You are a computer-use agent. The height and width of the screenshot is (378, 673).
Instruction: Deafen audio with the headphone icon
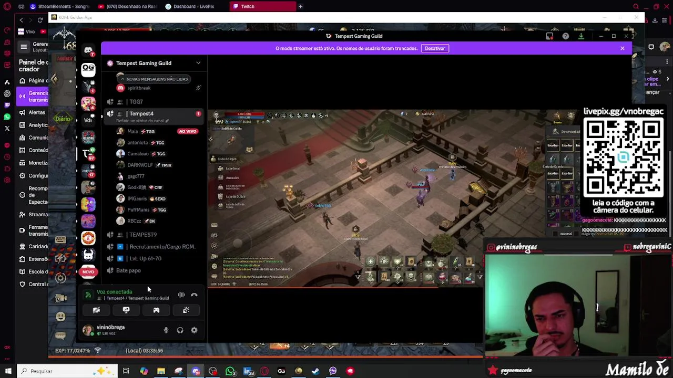pyautogui.click(x=180, y=330)
